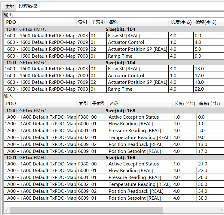Click Actuator Position SP [REAL] at offset 5.0
Screen dimensions: 224x215
[137, 49]
